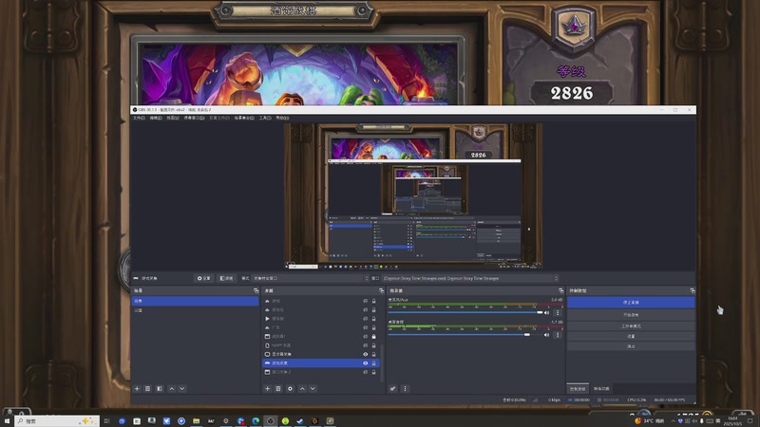Click the Sources list vertical scrollbar

click(382, 362)
